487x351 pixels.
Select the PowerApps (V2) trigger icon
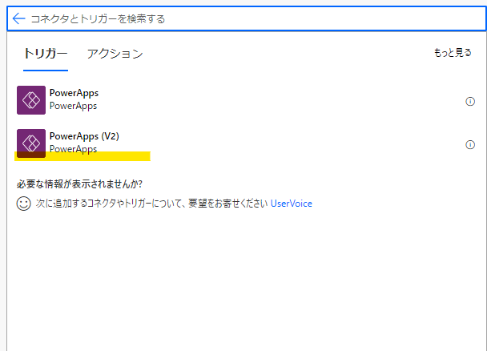(31, 143)
